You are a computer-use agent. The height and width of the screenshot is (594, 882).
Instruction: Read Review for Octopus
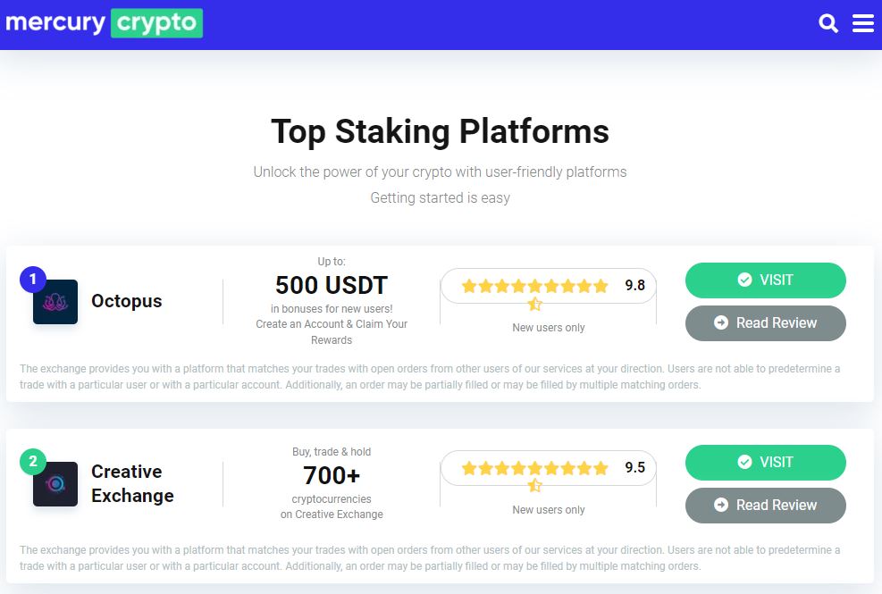pos(766,322)
